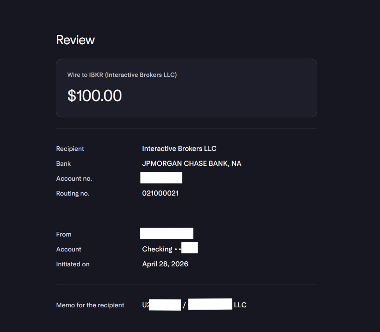This screenshot has height=332, width=380.
Task: Select routing number 021000021
Action: 160,193
